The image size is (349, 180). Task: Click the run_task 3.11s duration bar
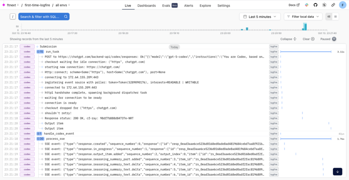[x=306, y=52]
